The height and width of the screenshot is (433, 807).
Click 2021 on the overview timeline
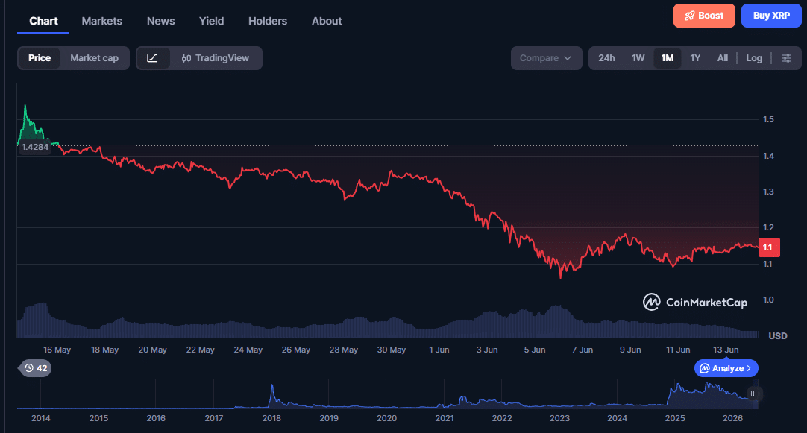point(445,418)
